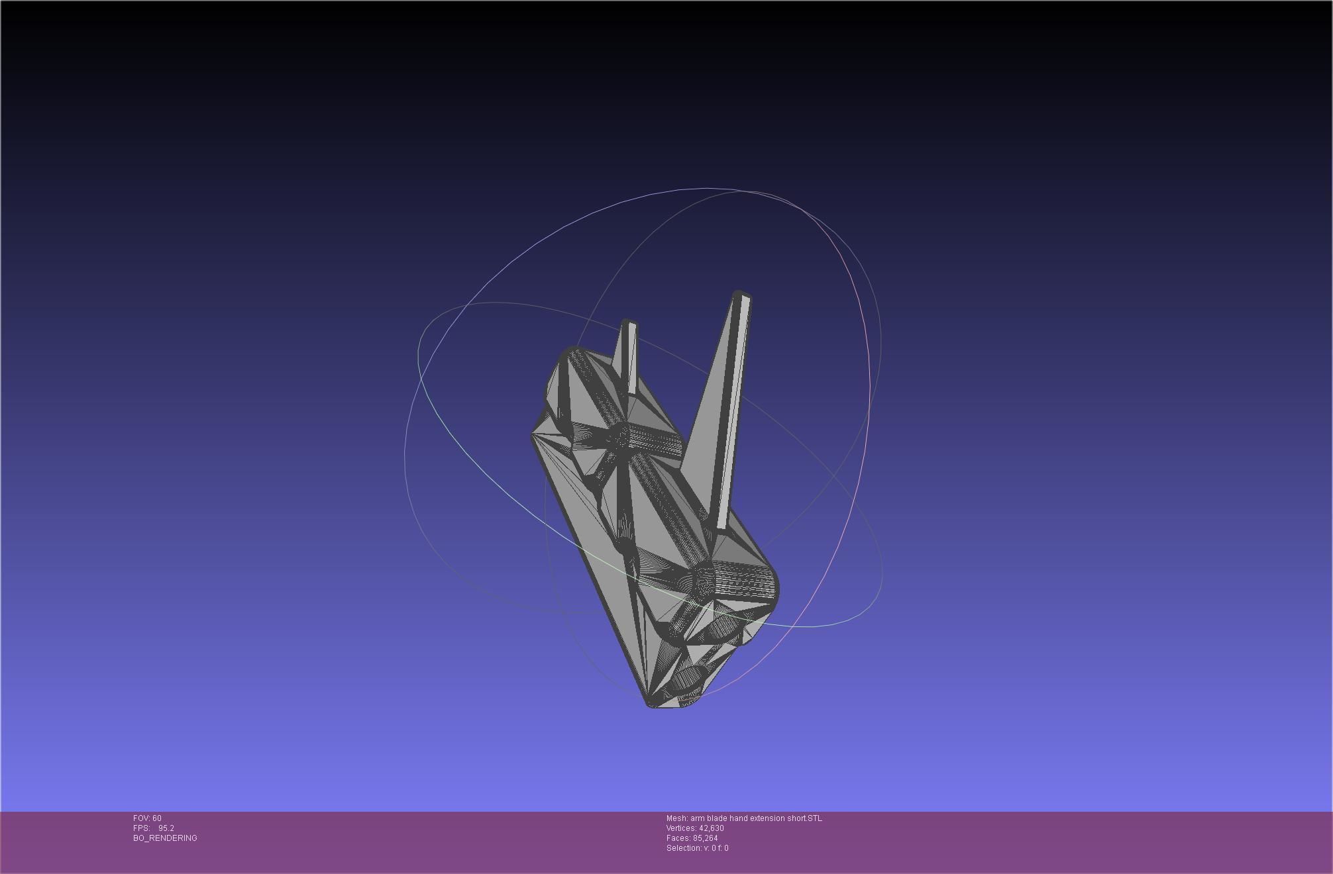
Task: Click mesh name 'arm blade hand extension short.STL'
Action: tap(756, 818)
